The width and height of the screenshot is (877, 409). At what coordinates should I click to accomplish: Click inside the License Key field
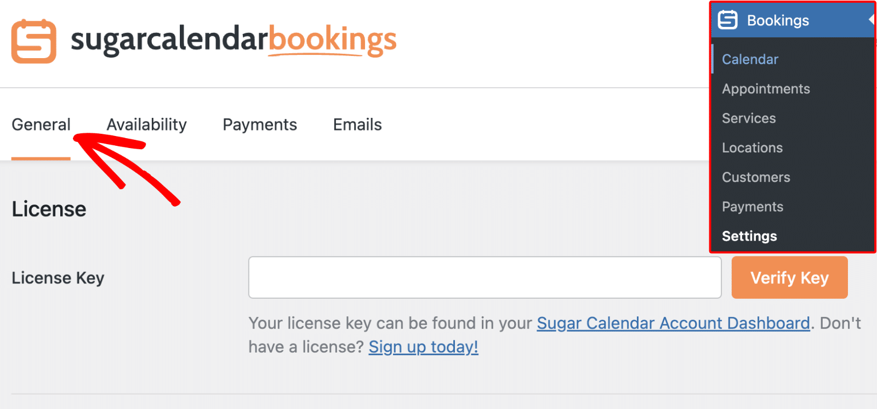[485, 277]
